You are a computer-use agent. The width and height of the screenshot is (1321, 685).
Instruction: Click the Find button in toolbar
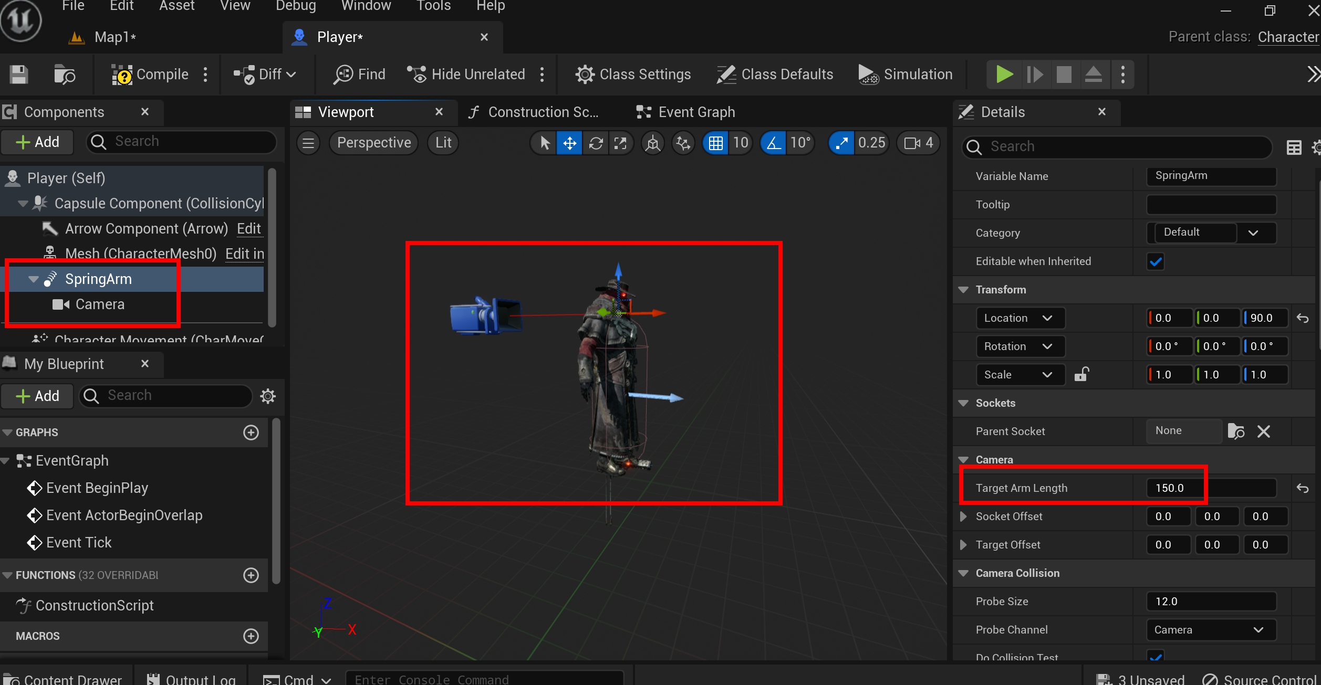point(359,75)
